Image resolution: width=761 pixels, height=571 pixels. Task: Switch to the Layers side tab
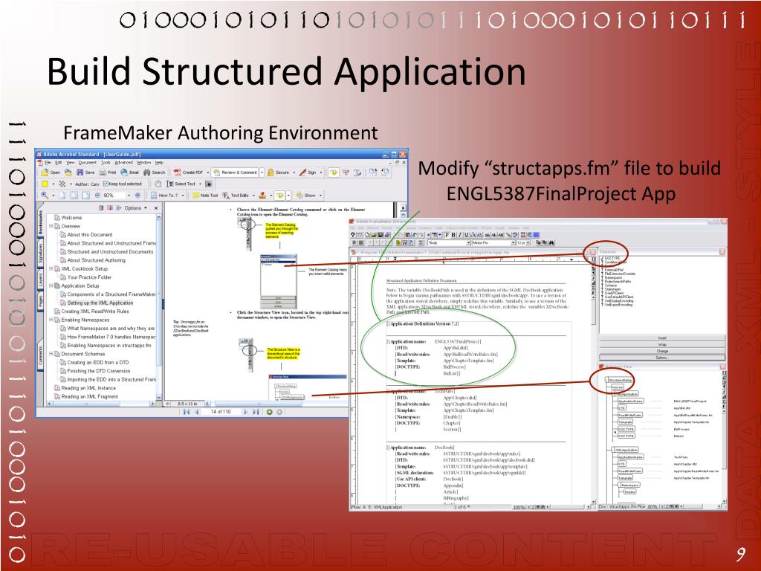pos(41,278)
